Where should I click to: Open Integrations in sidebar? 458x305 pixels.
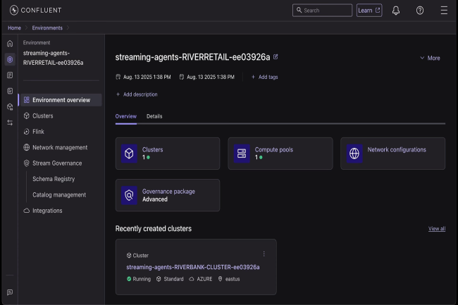click(47, 211)
